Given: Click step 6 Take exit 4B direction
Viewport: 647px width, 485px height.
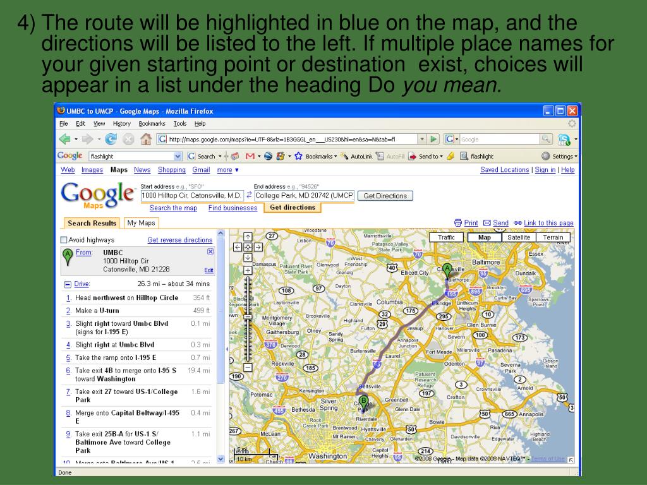Looking at the screenshot, I should 138,374.
